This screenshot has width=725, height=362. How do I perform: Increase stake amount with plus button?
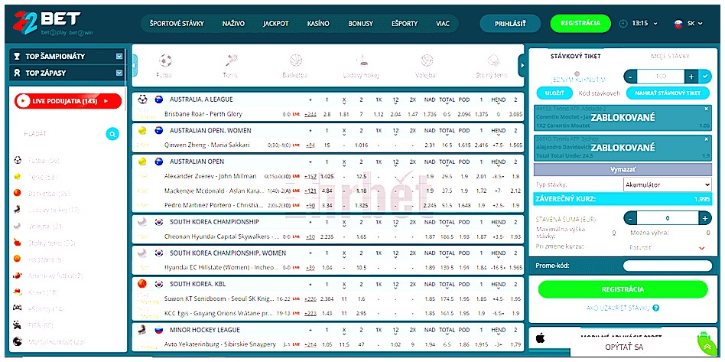click(705, 218)
